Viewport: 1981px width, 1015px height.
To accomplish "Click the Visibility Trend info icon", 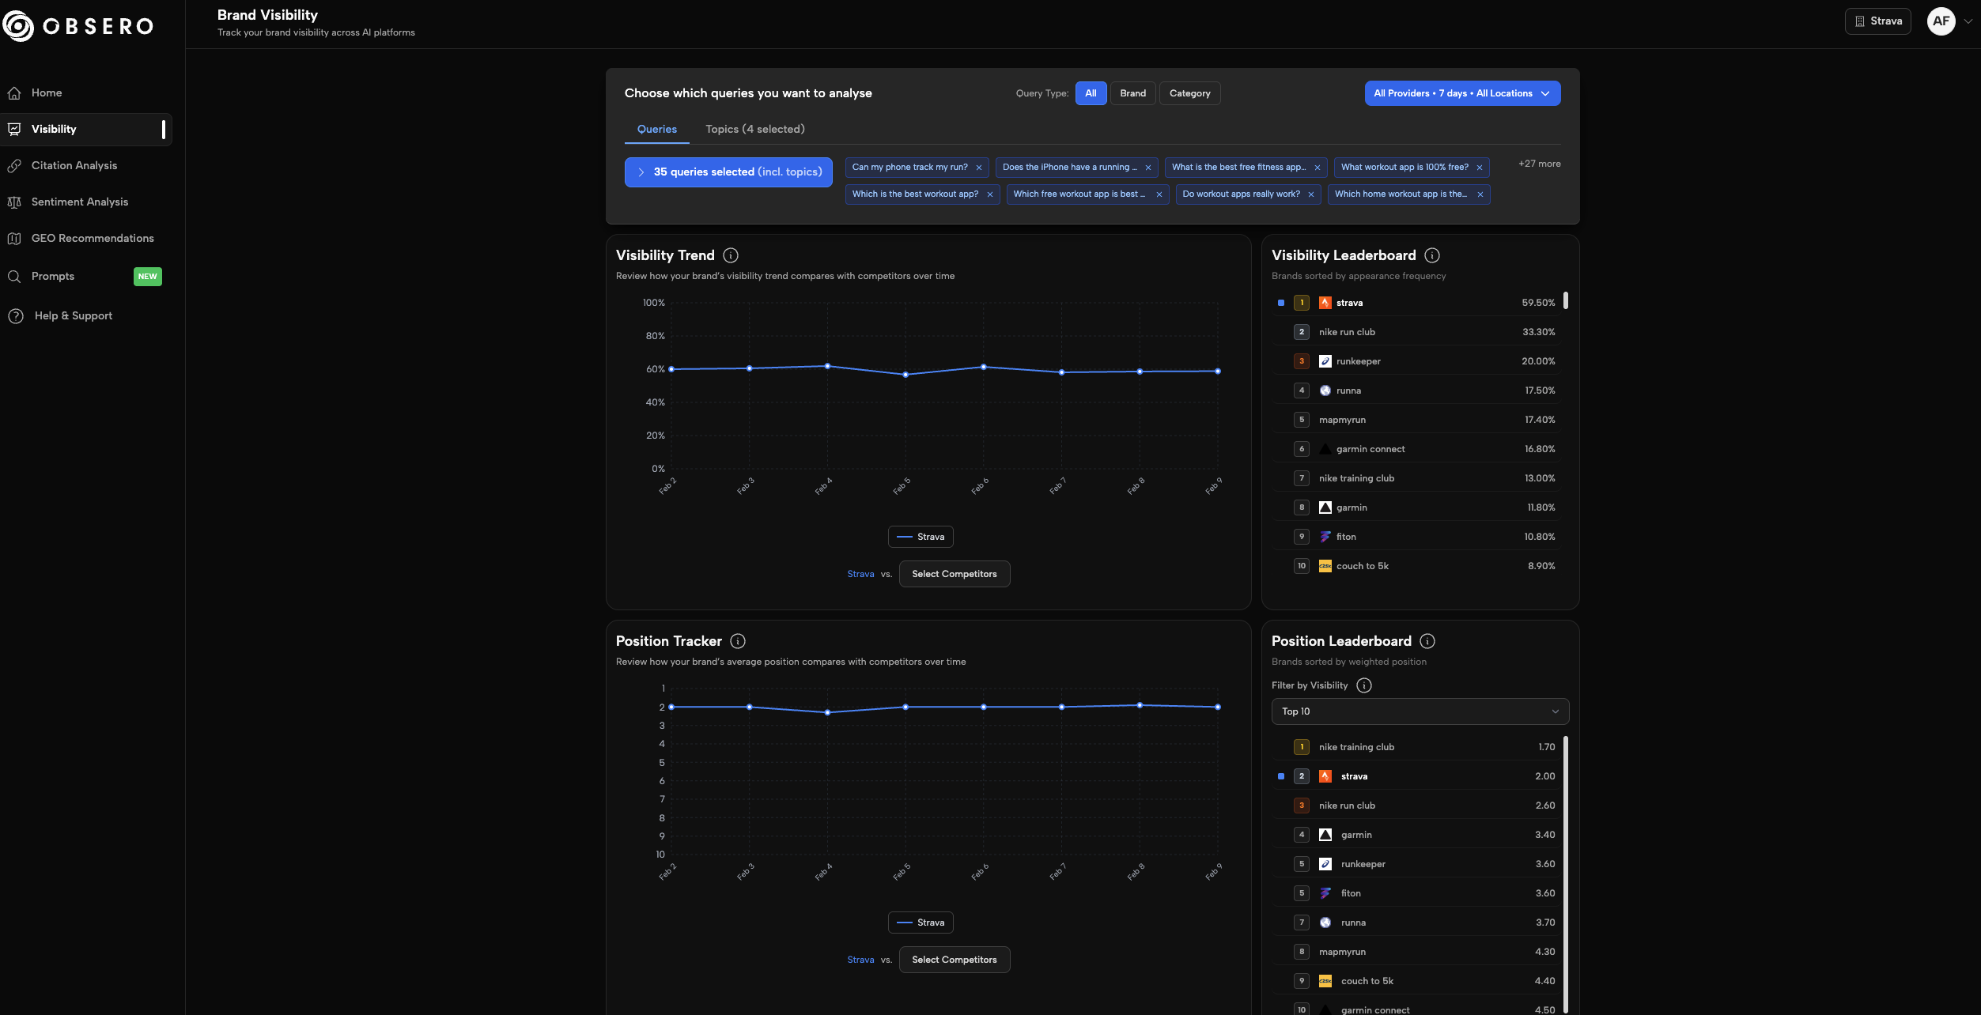I will [731, 255].
